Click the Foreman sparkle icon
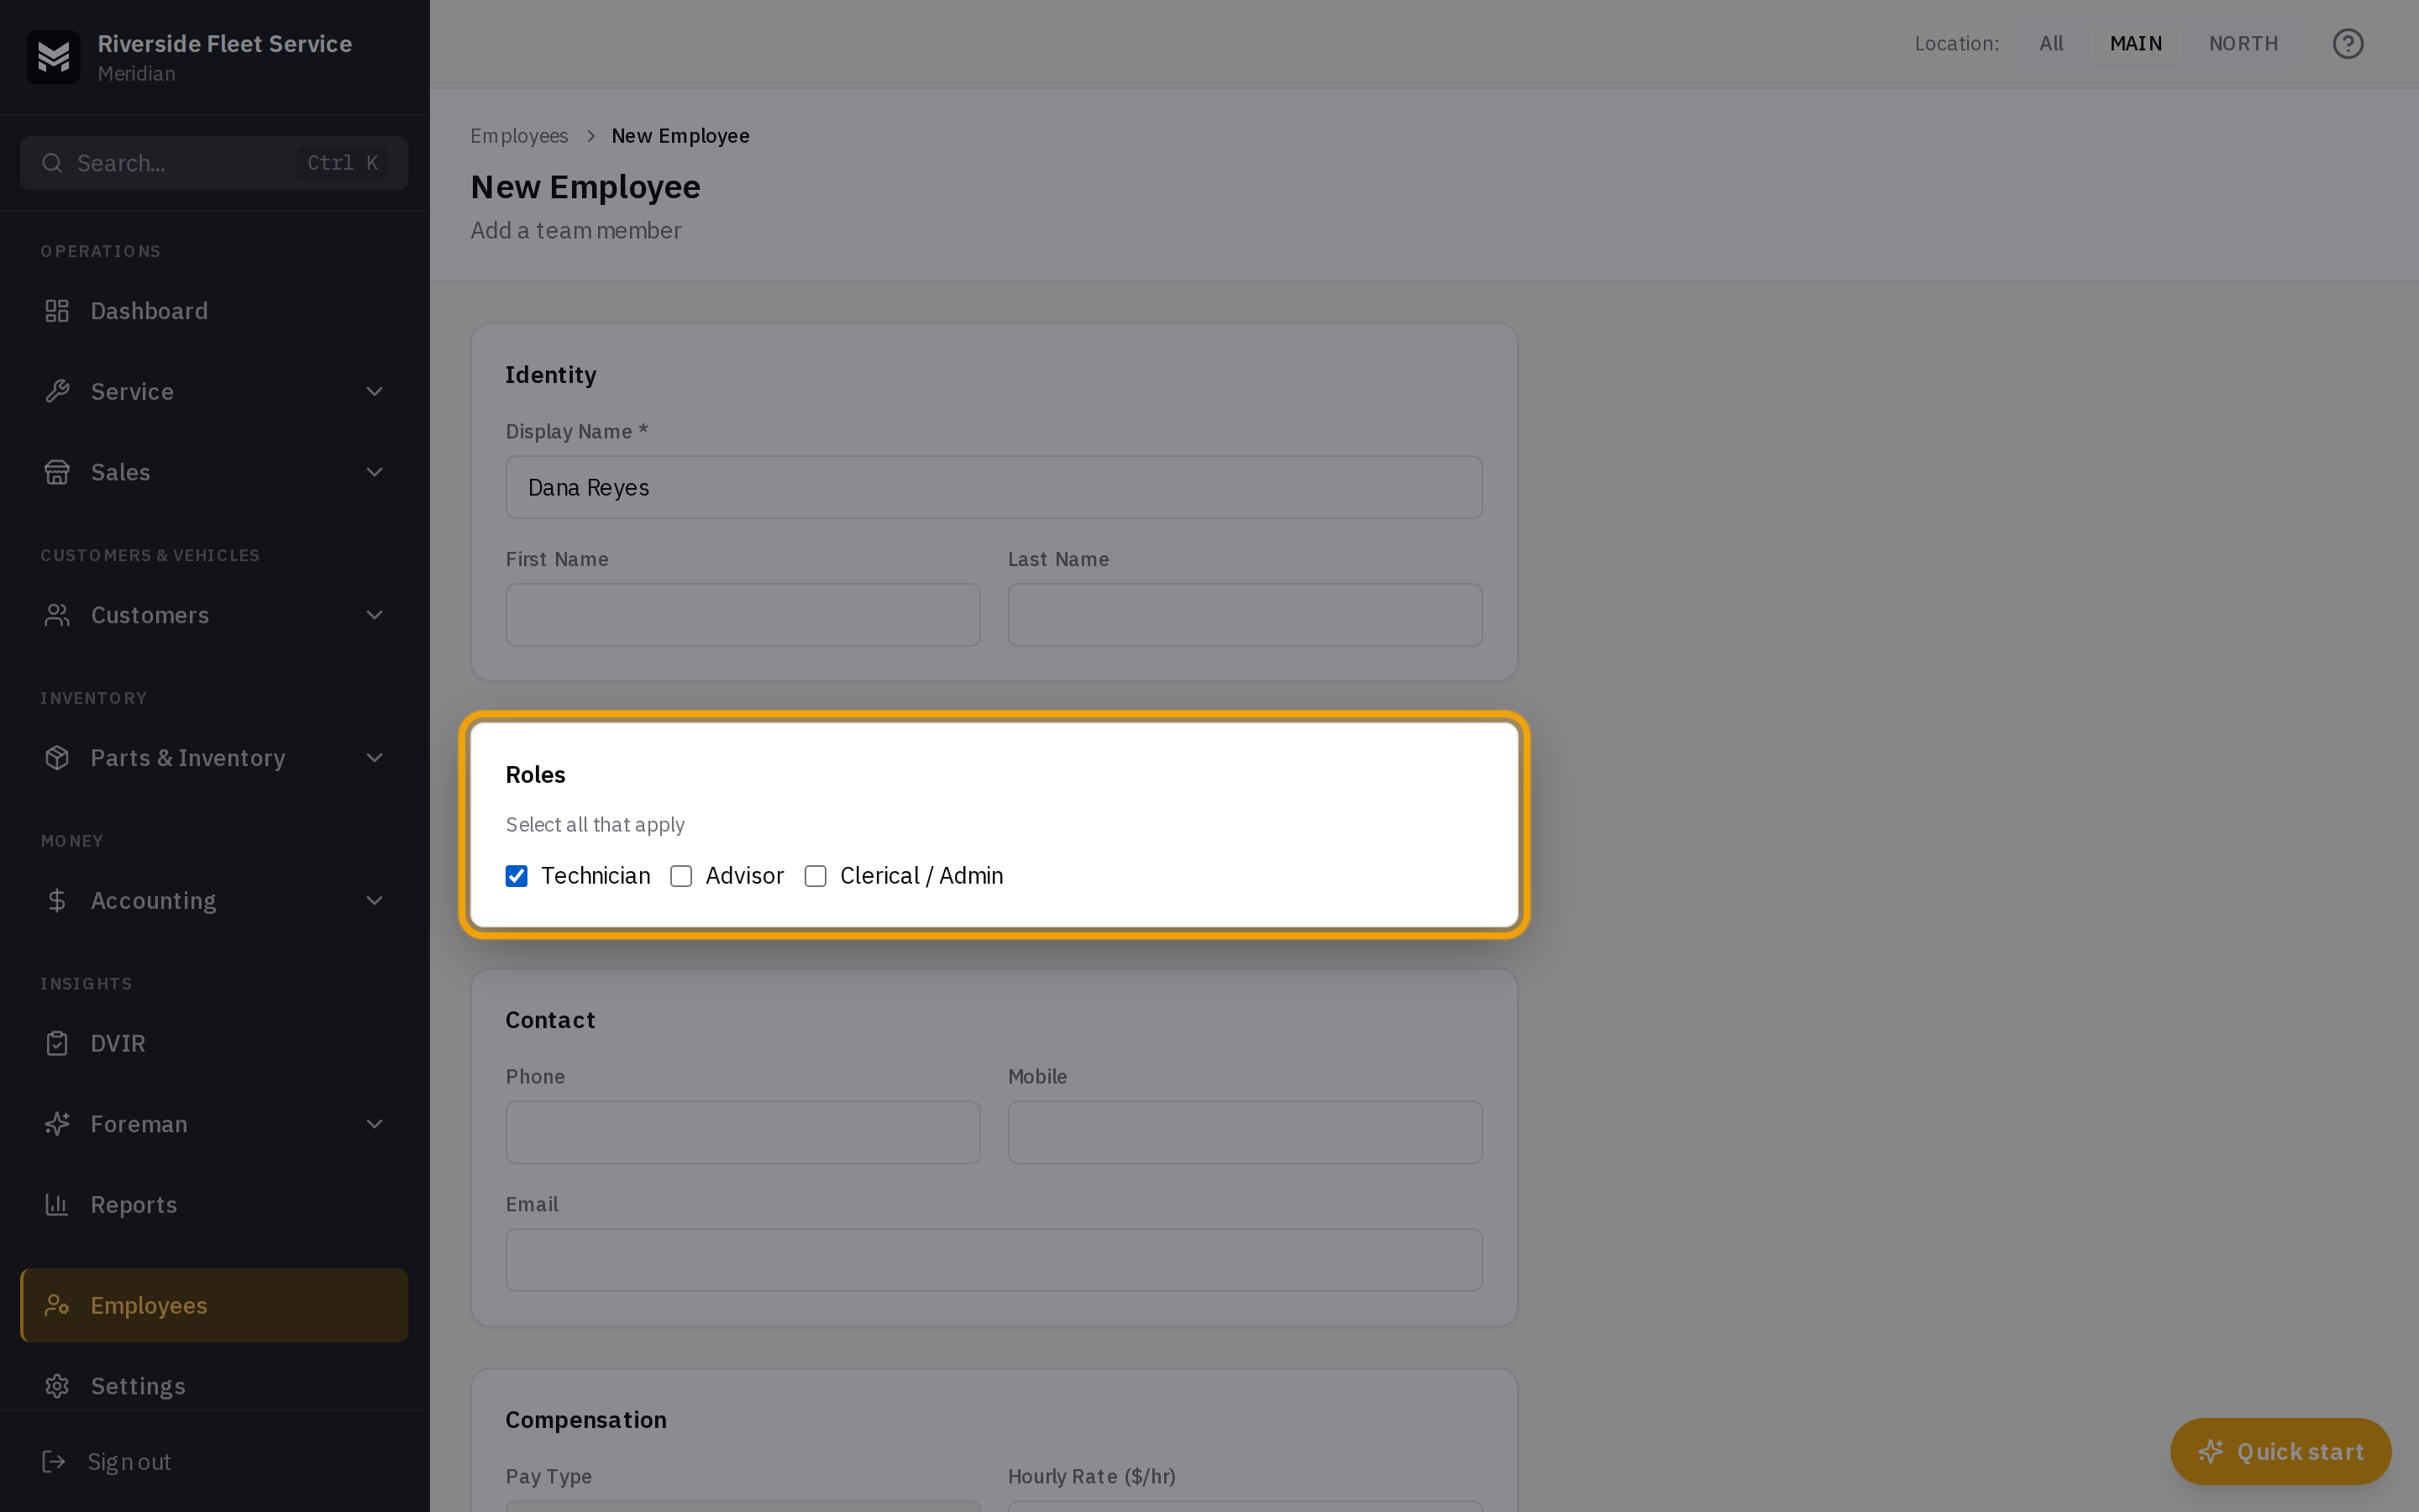This screenshot has width=2419, height=1512. [x=57, y=1124]
